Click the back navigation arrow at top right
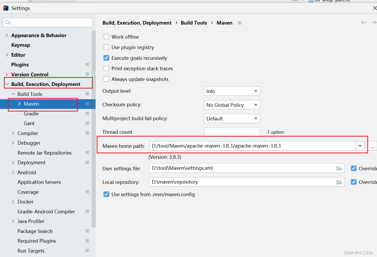This screenshot has height=257, width=377. pyautogui.click(x=364, y=22)
